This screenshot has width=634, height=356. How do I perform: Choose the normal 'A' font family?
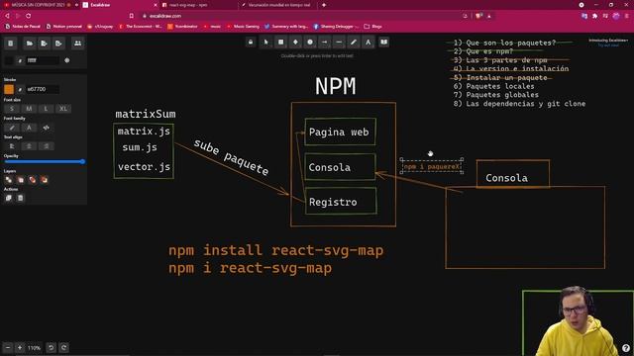coord(29,128)
